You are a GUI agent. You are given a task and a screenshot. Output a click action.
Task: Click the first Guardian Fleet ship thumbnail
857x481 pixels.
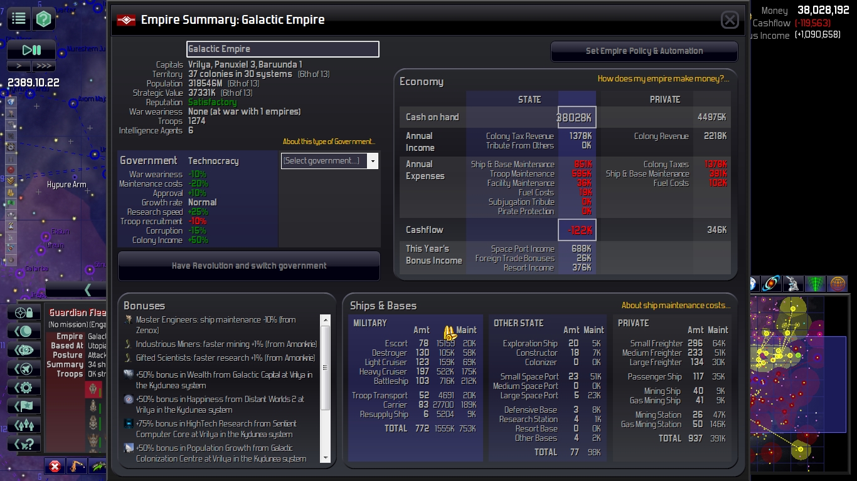click(93, 389)
